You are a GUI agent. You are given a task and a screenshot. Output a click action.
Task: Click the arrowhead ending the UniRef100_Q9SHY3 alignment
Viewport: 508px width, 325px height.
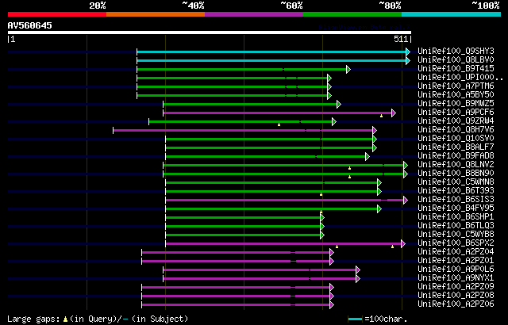(408, 52)
